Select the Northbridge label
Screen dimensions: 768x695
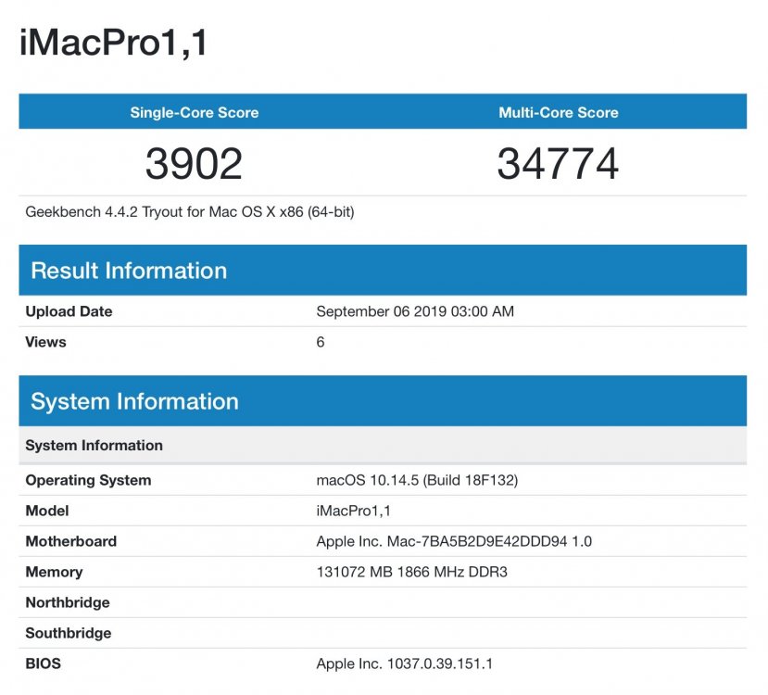point(68,602)
